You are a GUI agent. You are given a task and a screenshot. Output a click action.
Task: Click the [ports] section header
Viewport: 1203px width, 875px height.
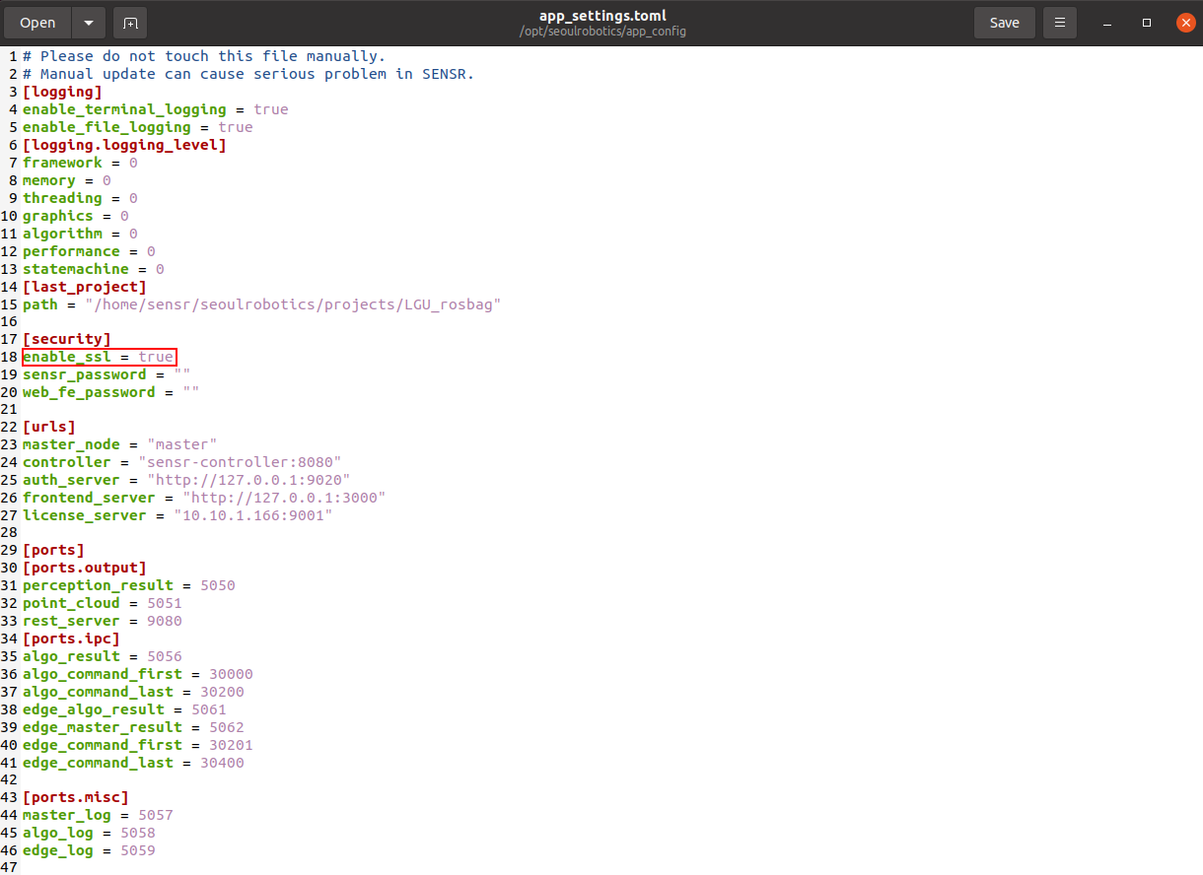53,550
